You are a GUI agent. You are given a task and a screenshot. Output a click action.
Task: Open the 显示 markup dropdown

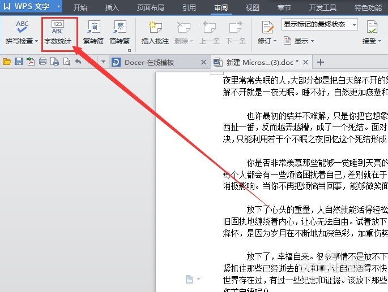(299, 41)
